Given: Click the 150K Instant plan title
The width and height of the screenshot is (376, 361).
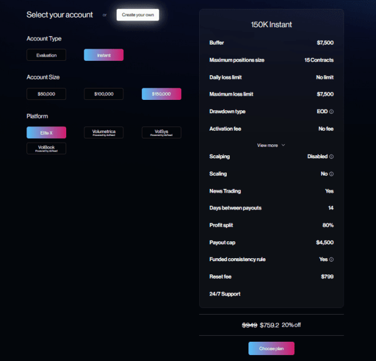Looking at the screenshot, I should coord(271,25).
